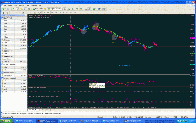Open the View menu
Screen dimensions: 196x123
[x=10, y=6]
